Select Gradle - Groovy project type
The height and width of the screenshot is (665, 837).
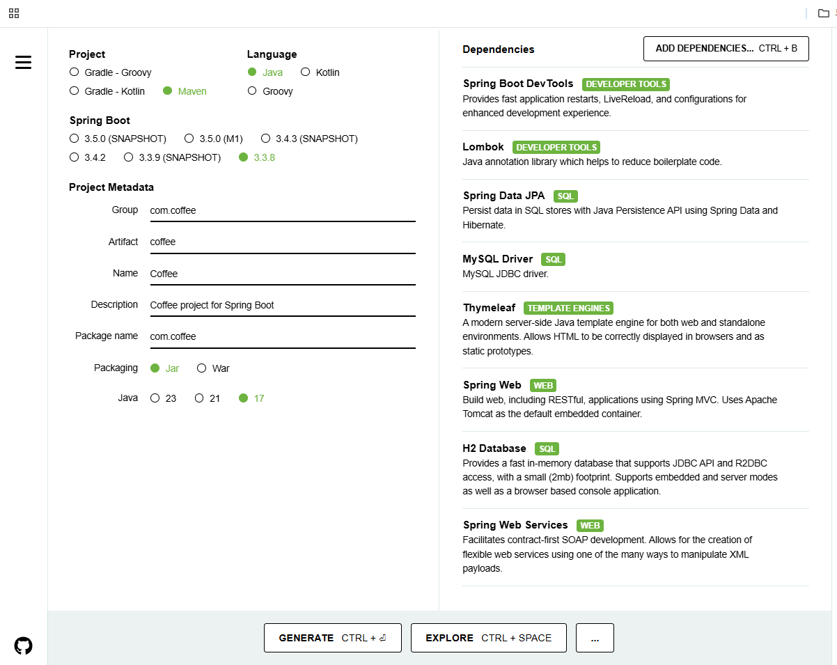coord(111,72)
